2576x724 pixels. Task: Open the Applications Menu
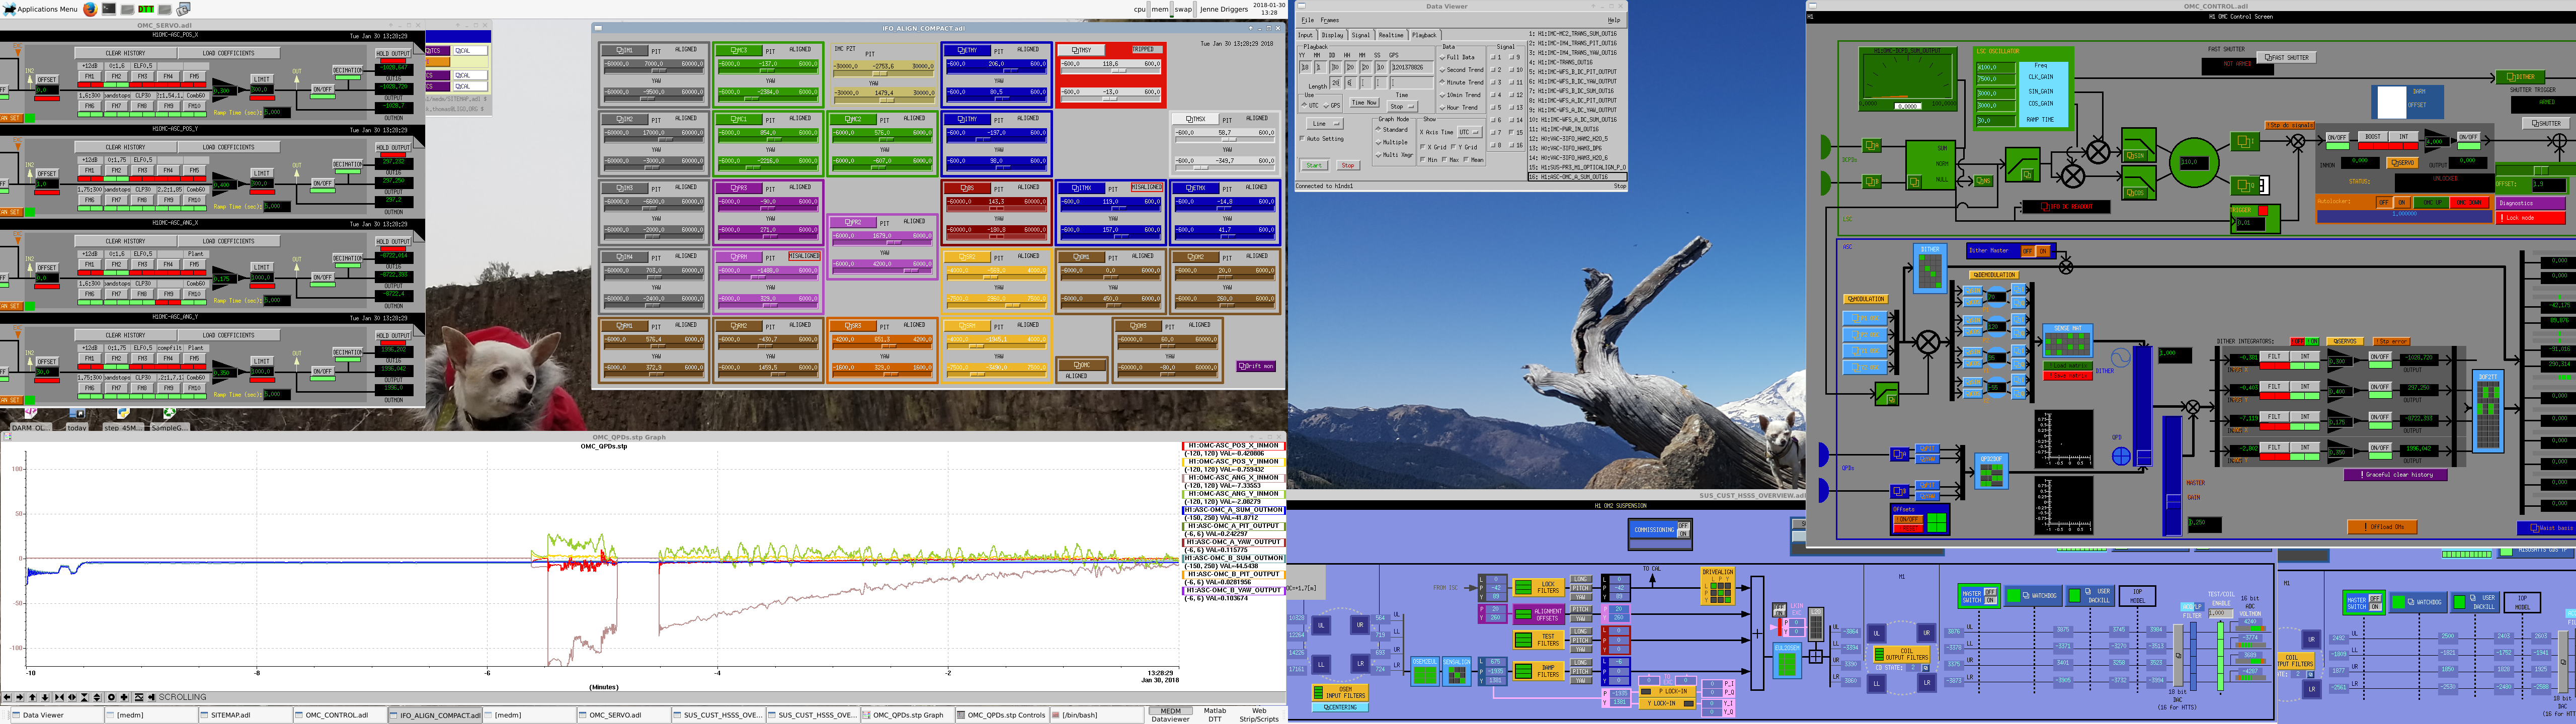[40, 9]
